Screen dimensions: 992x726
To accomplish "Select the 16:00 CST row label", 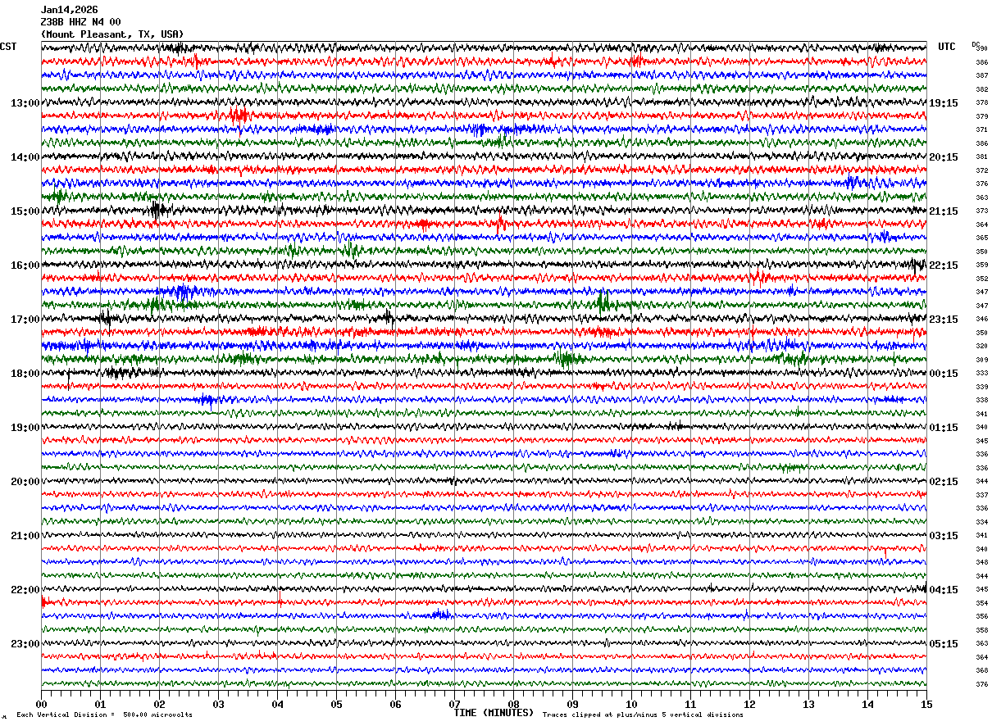I will 25,265.
